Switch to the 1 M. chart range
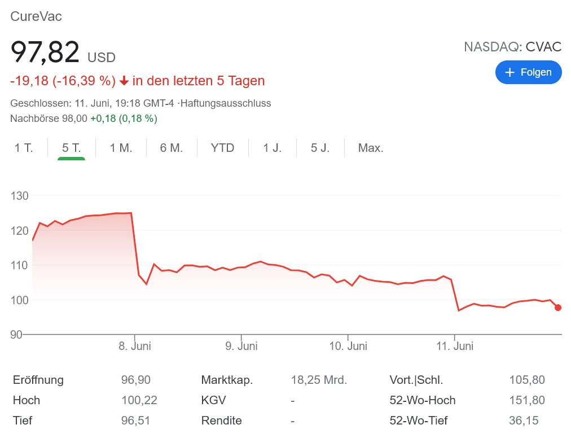Image resolution: width=571 pixels, height=442 pixels. click(121, 148)
